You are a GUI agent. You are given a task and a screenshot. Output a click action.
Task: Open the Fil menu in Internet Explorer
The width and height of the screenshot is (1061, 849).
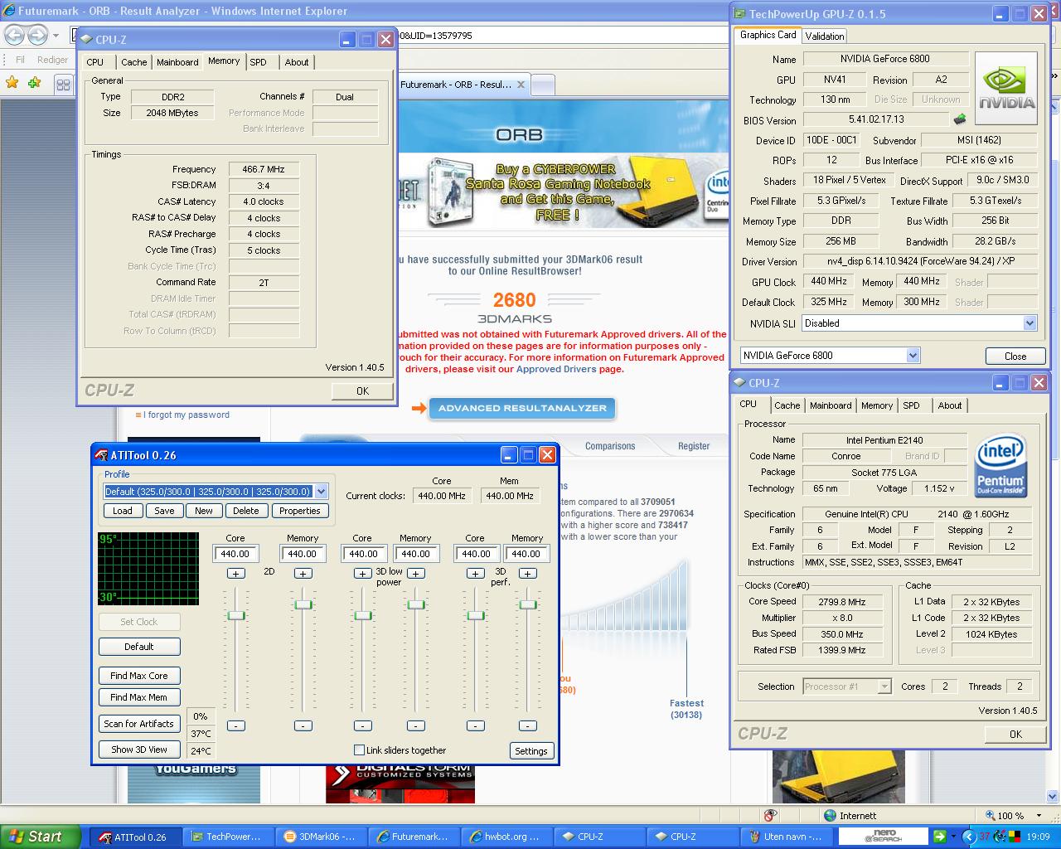(21, 60)
